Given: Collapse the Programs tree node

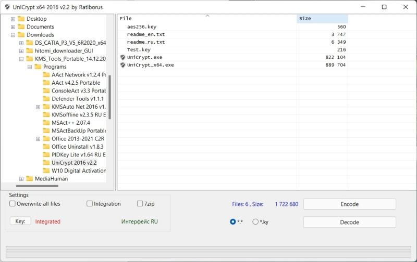Looking at the screenshot, I should (x=30, y=67).
